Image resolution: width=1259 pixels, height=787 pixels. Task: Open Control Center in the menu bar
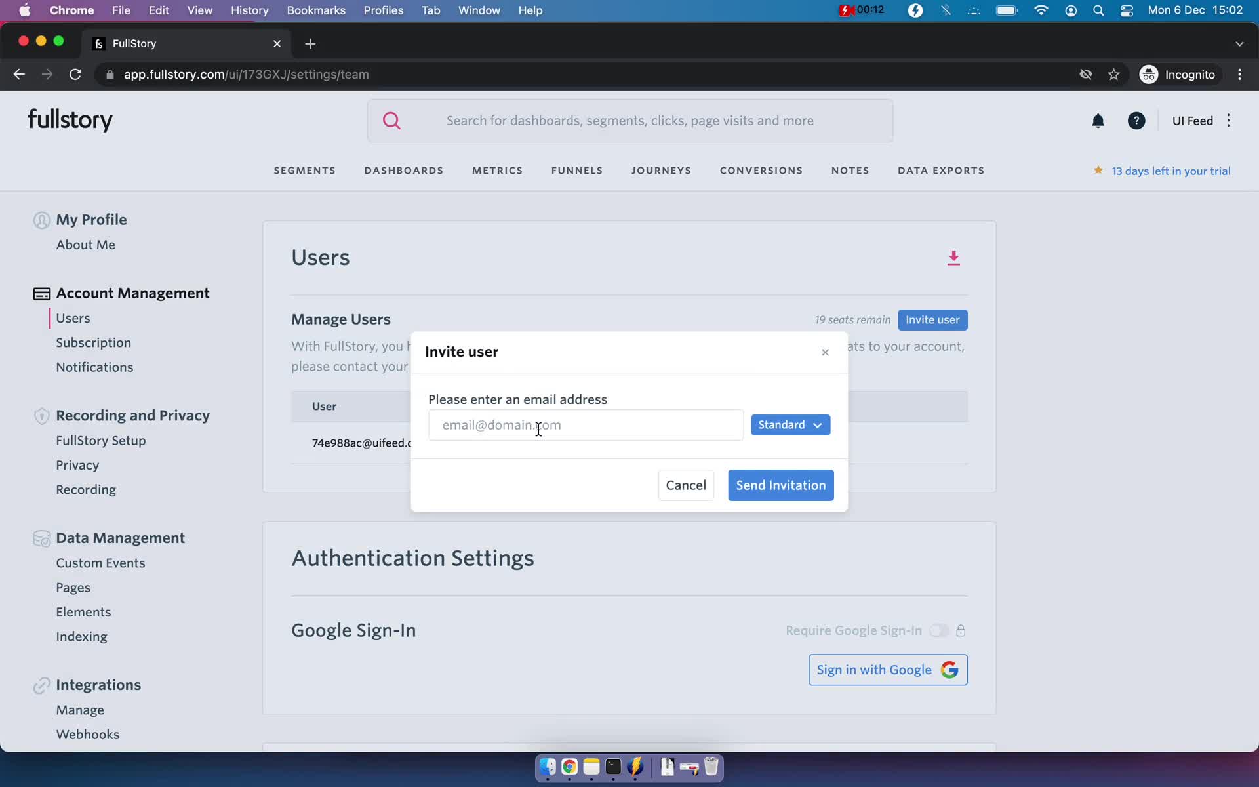click(1127, 10)
